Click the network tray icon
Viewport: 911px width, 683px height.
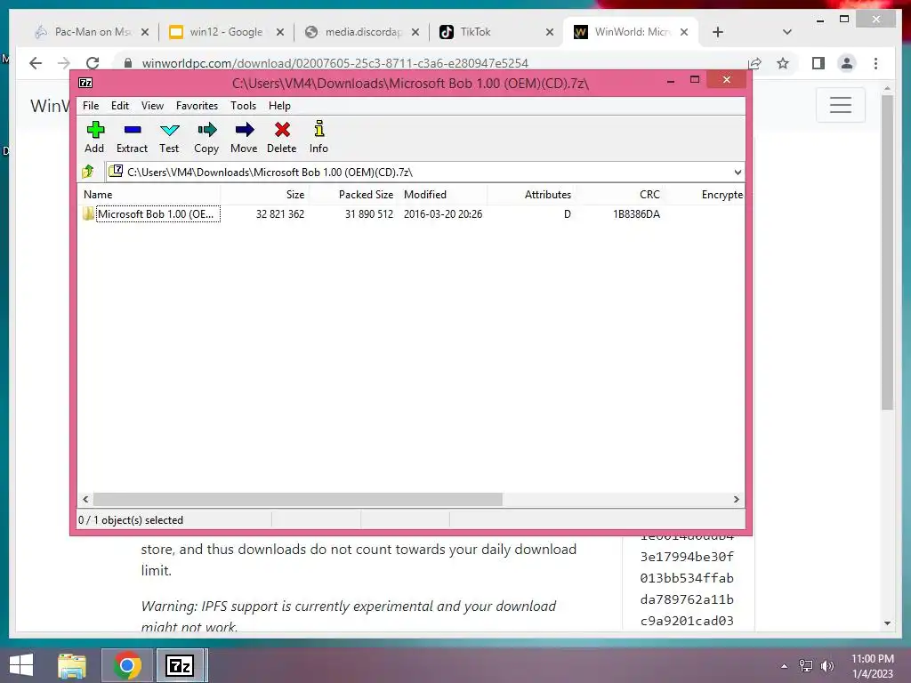[806, 666]
